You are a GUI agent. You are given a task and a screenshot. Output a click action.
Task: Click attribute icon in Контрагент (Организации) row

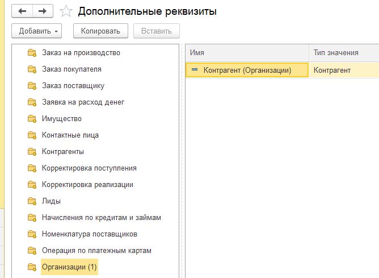coord(195,70)
